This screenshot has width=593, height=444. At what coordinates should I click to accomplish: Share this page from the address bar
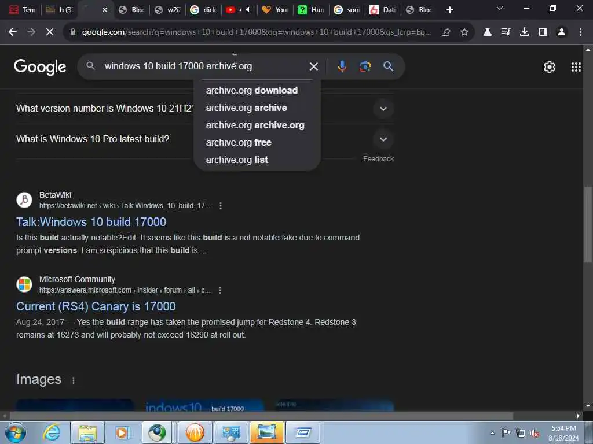point(446,32)
